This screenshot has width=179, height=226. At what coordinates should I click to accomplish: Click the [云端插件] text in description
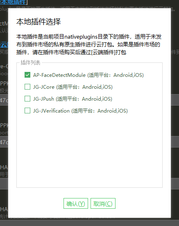[x=103, y=52]
